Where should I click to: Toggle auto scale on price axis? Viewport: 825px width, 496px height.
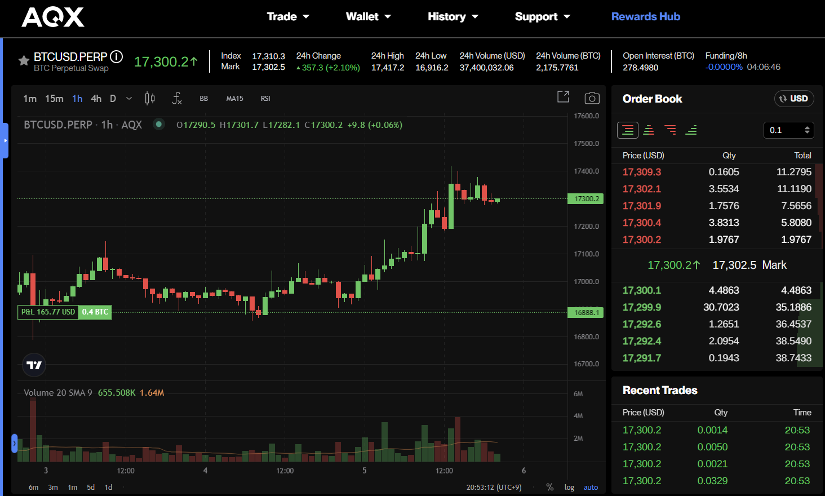coord(591,488)
